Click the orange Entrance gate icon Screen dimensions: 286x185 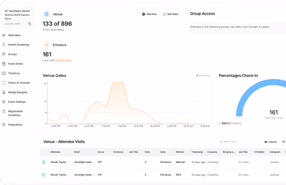46,45
